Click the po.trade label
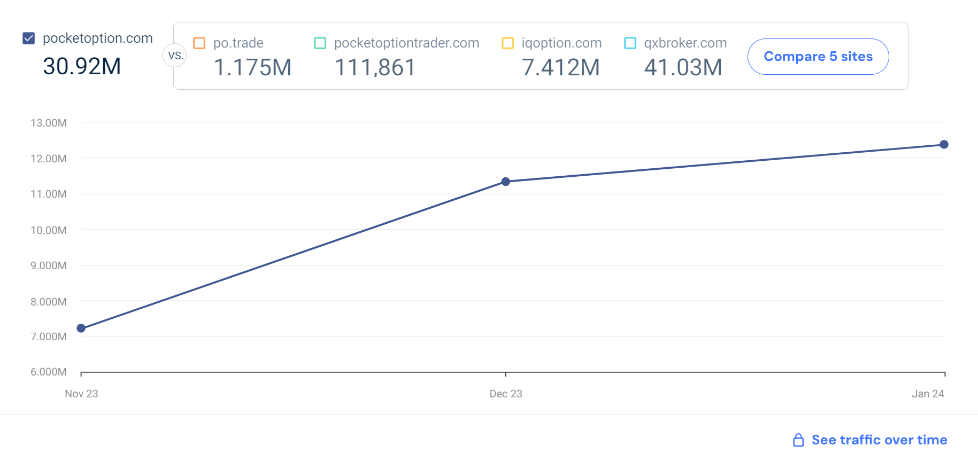 tap(238, 43)
